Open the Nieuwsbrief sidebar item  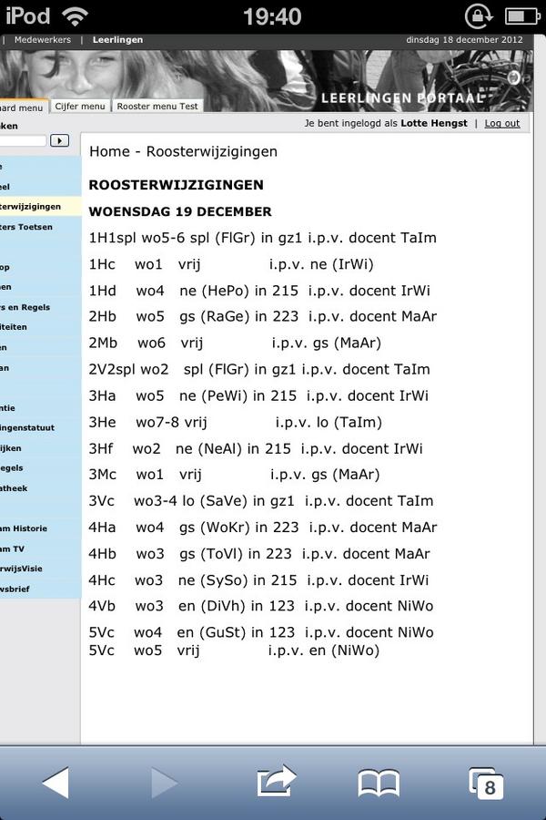[x=40, y=589]
